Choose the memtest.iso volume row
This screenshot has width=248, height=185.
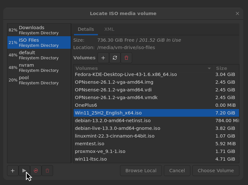90,144
